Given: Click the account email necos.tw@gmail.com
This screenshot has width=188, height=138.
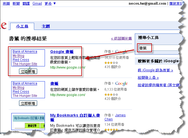Looking at the screenshot, I should point(147,4).
